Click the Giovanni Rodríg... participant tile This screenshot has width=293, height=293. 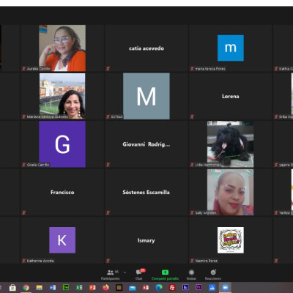coord(146,144)
